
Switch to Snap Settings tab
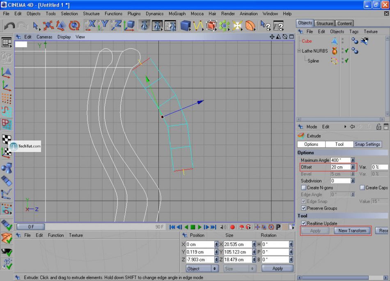367,144
